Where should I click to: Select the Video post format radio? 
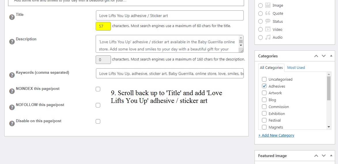click(x=260, y=29)
